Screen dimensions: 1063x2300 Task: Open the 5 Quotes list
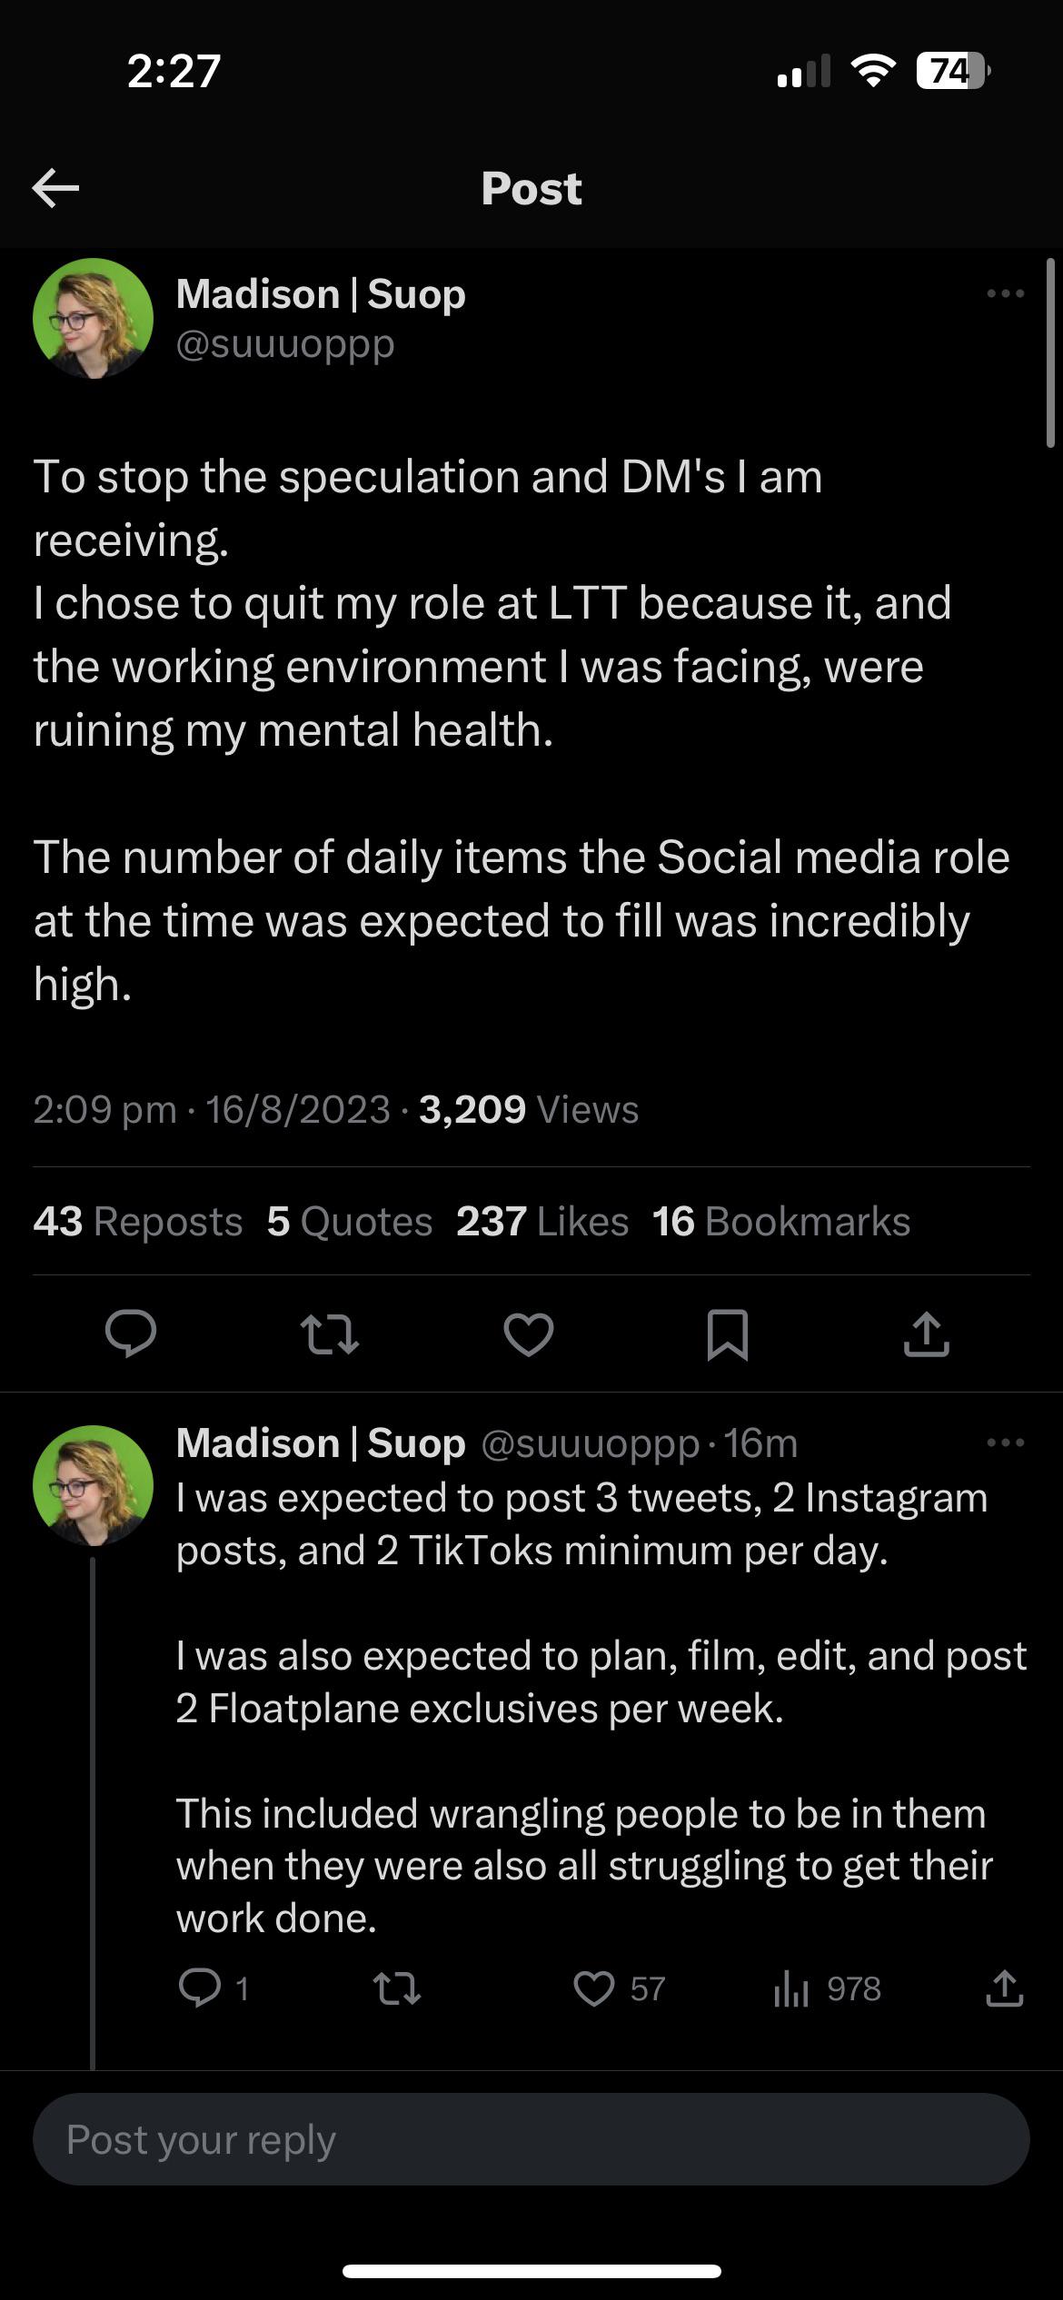(x=350, y=1222)
